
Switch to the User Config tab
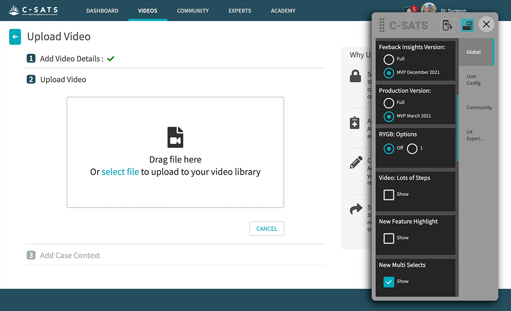click(474, 80)
